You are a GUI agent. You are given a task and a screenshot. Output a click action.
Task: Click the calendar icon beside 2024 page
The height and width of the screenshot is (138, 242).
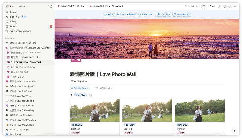click(7, 43)
